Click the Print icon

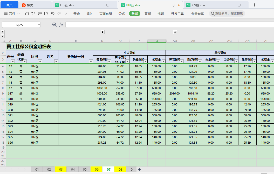coord(40,14)
